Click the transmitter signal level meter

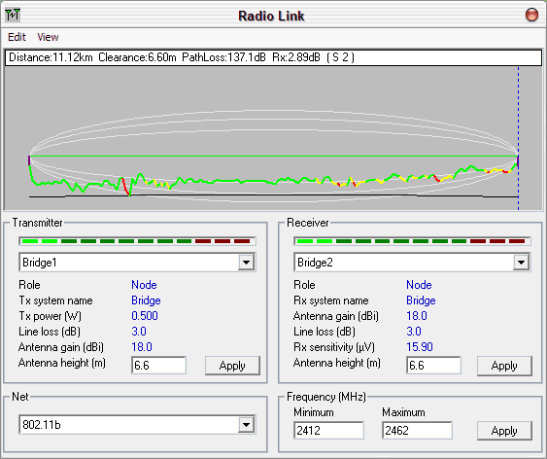(x=137, y=241)
